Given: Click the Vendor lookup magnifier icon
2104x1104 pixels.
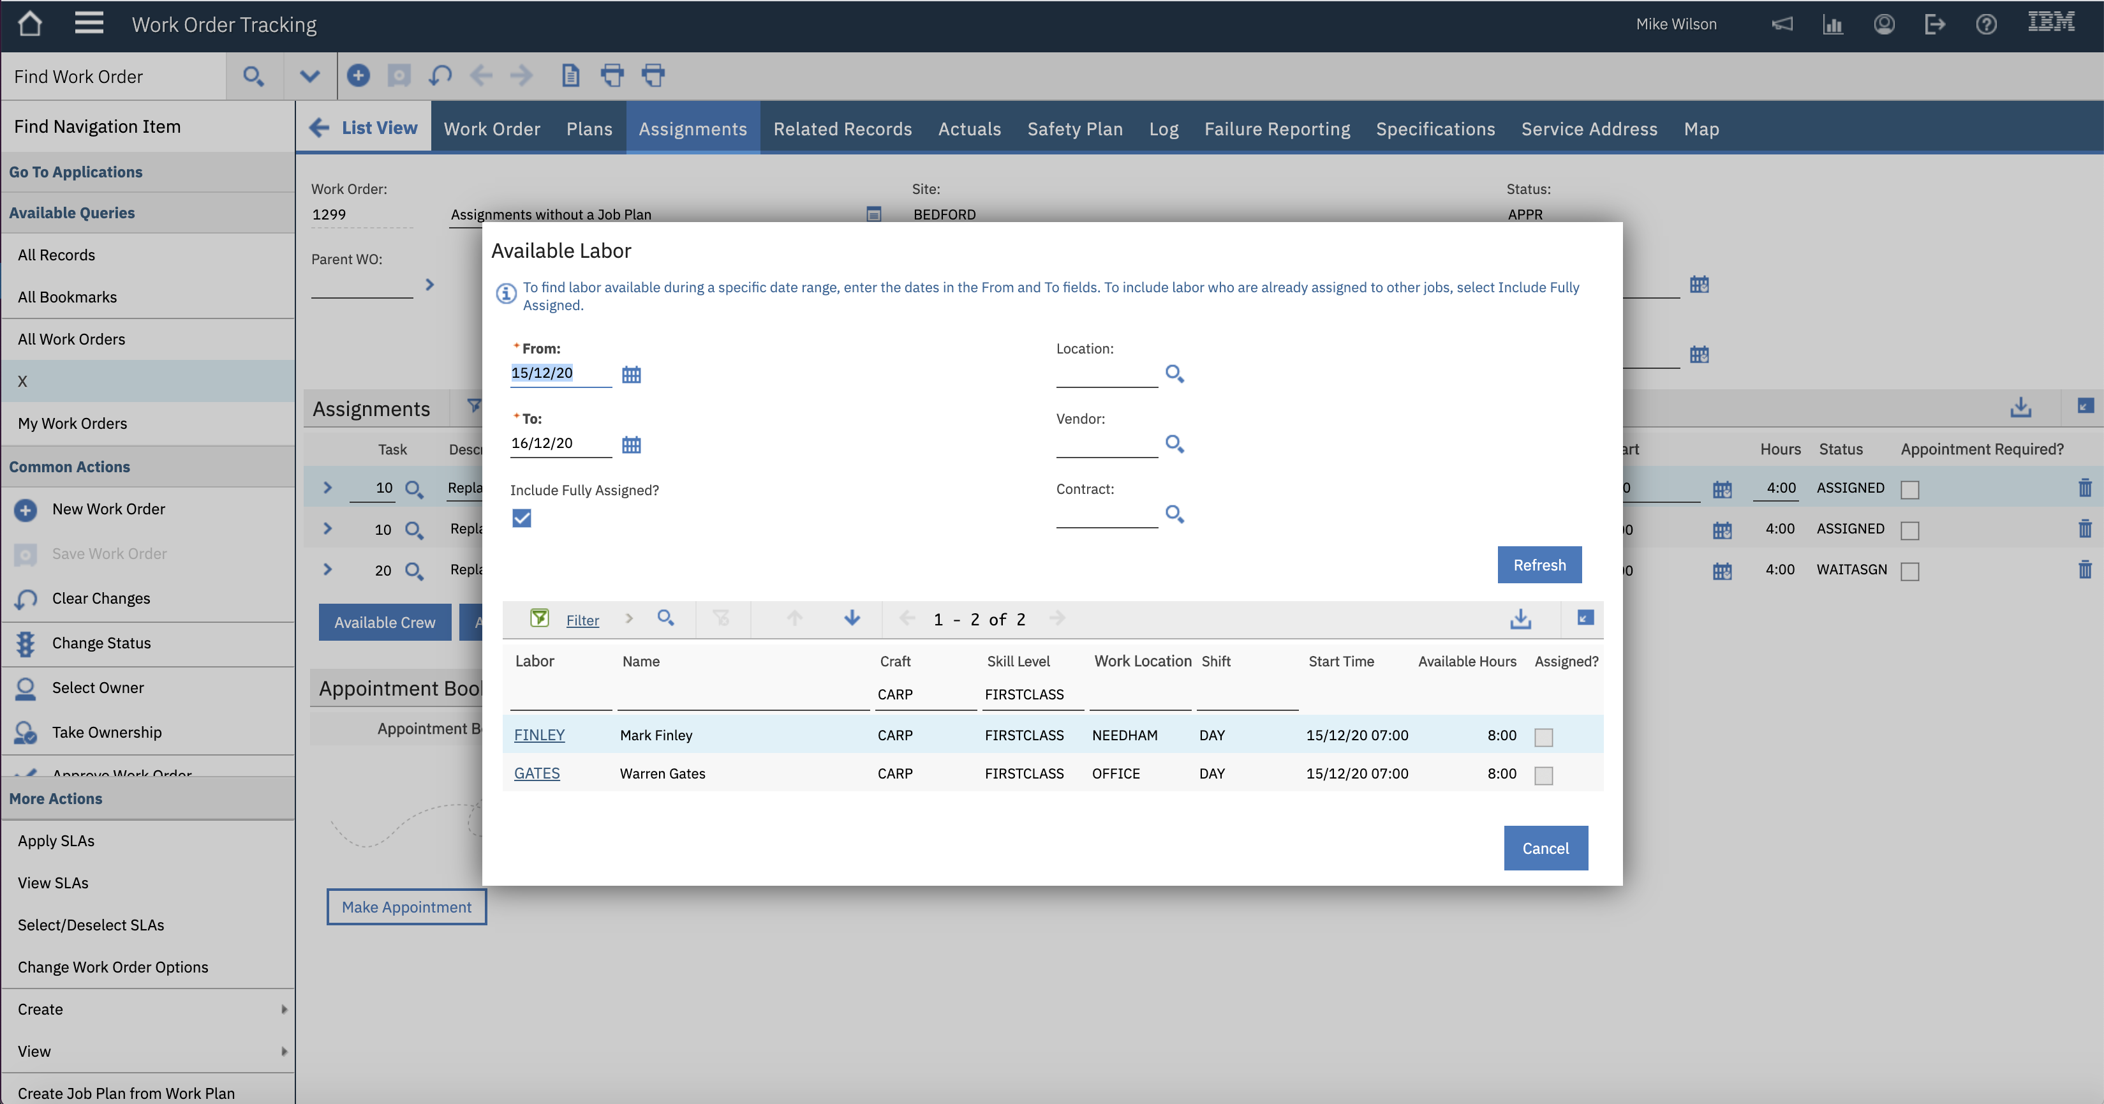Looking at the screenshot, I should (1174, 444).
